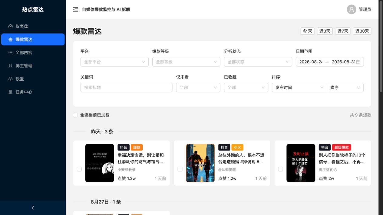Click the sidebar fold icon in header

[76, 9]
